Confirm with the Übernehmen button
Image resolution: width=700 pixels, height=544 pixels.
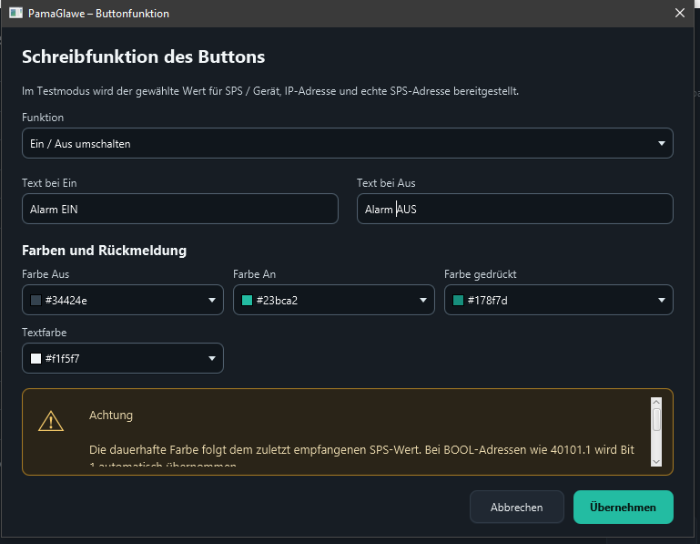(x=624, y=507)
